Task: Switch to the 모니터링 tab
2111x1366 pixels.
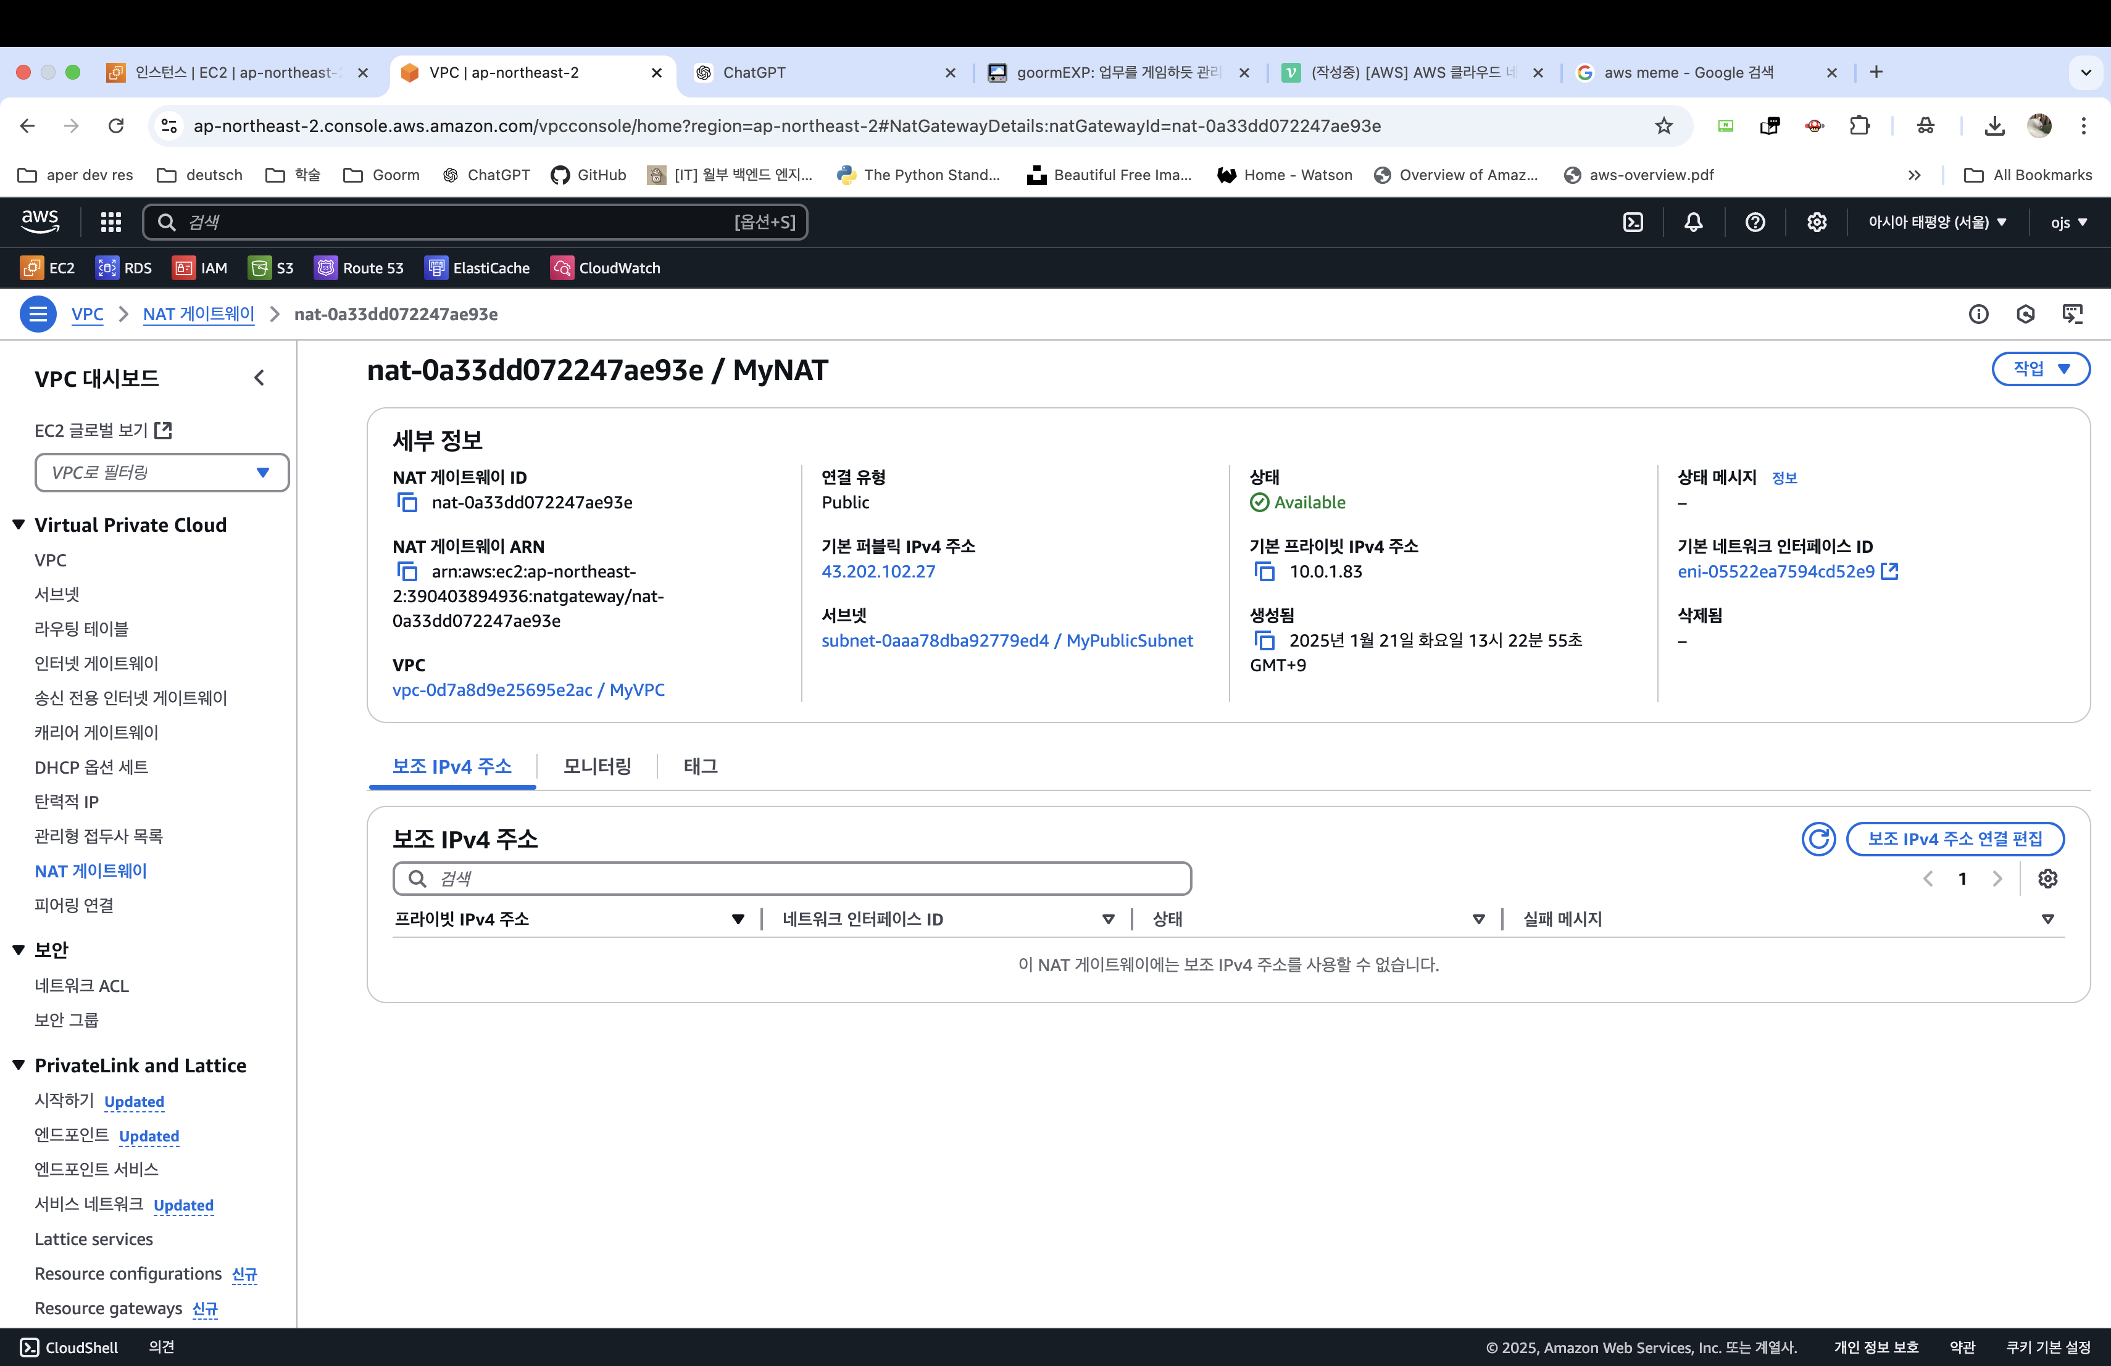Action: 597,766
